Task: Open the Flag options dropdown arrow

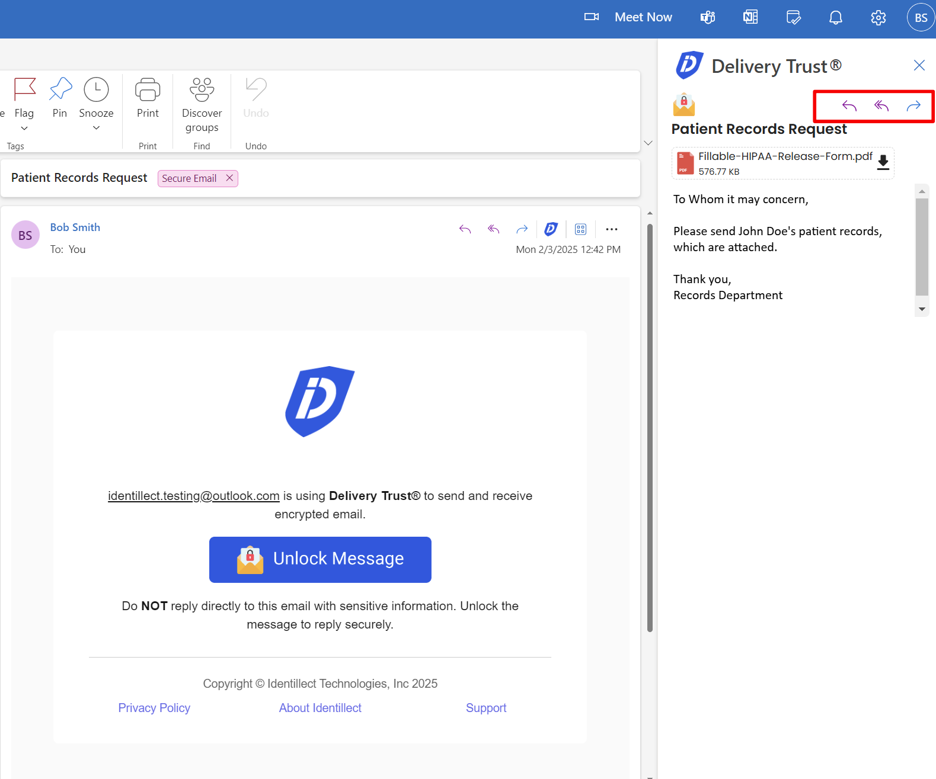Action: 24,129
